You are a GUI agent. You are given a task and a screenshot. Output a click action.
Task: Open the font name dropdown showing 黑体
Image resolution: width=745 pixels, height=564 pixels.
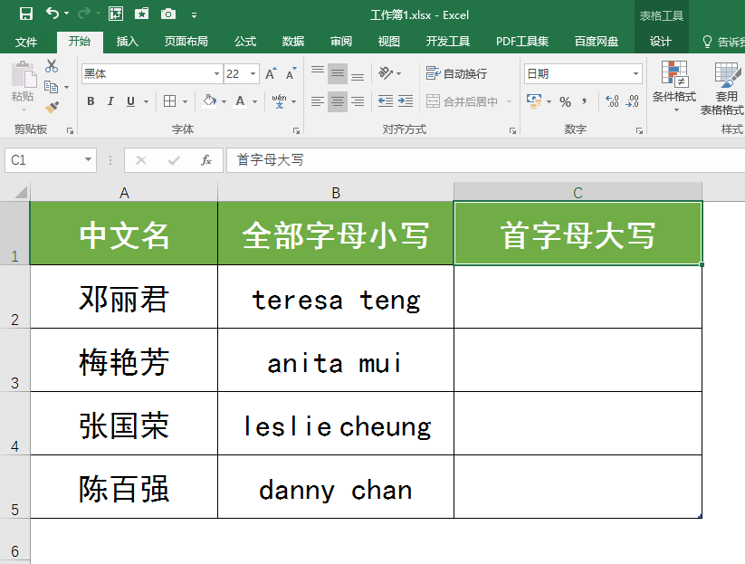click(216, 73)
